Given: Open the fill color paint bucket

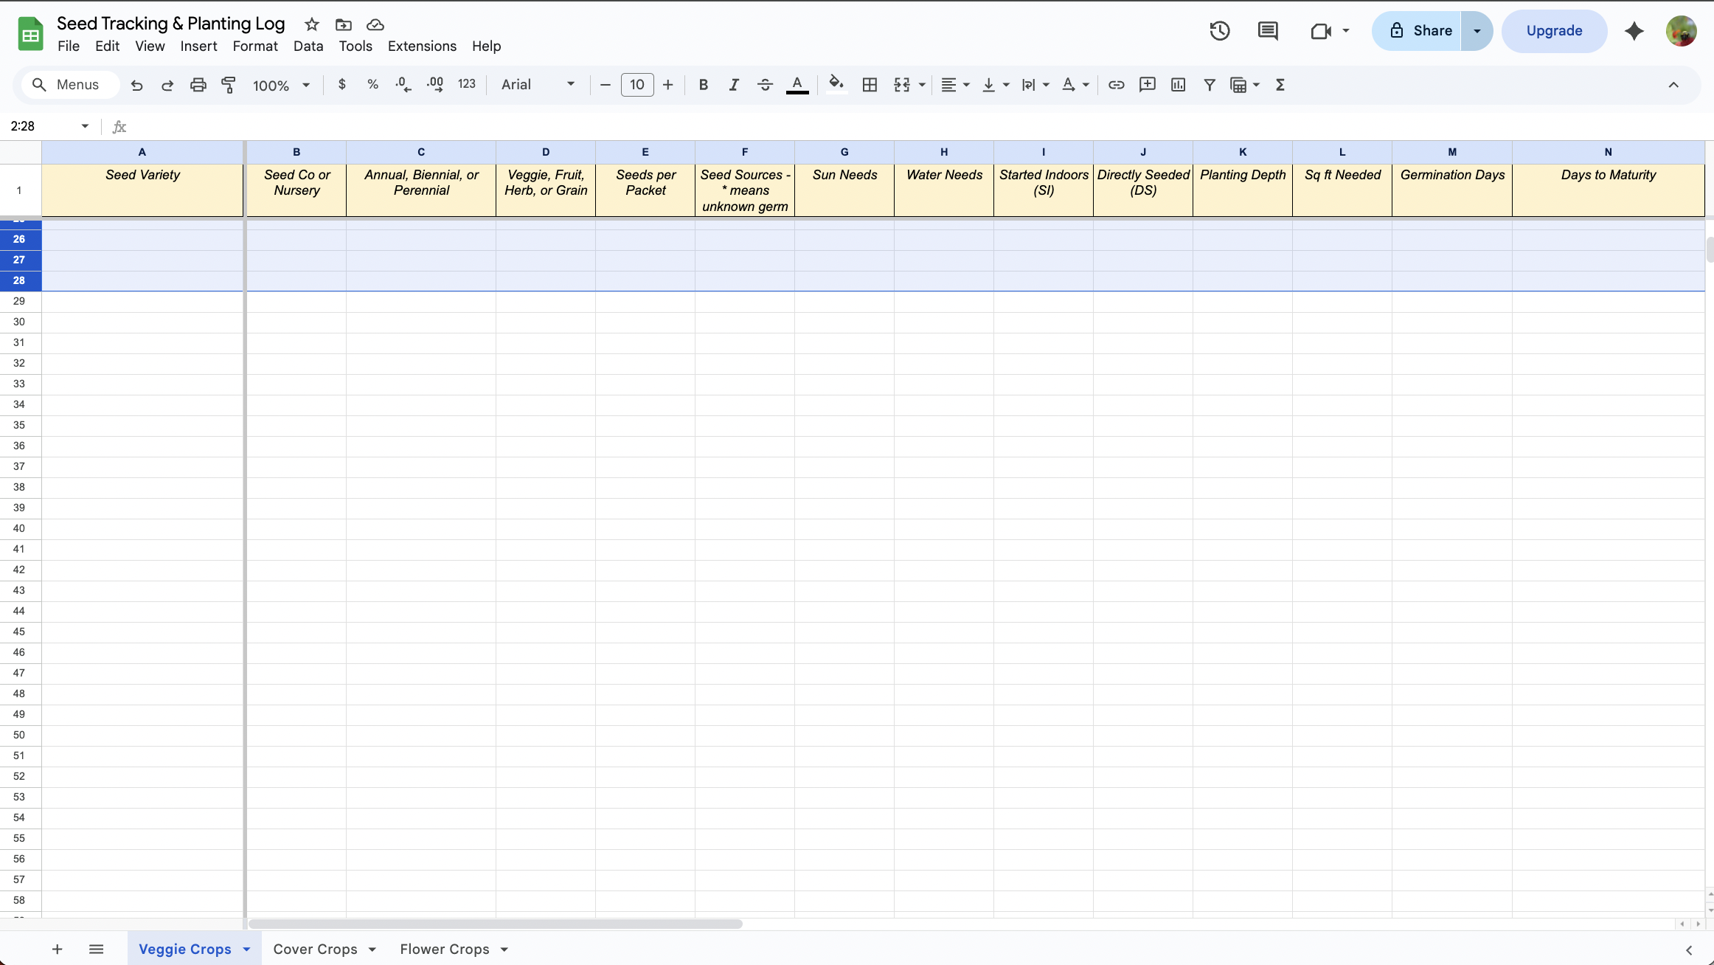Looking at the screenshot, I should coord(836,84).
